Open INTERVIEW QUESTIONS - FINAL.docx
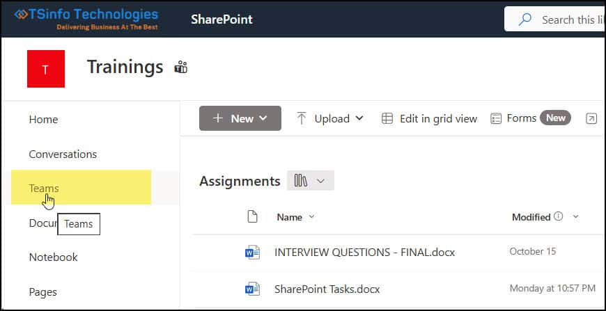The height and width of the screenshot is (311, 606). [x=364, y=253]
